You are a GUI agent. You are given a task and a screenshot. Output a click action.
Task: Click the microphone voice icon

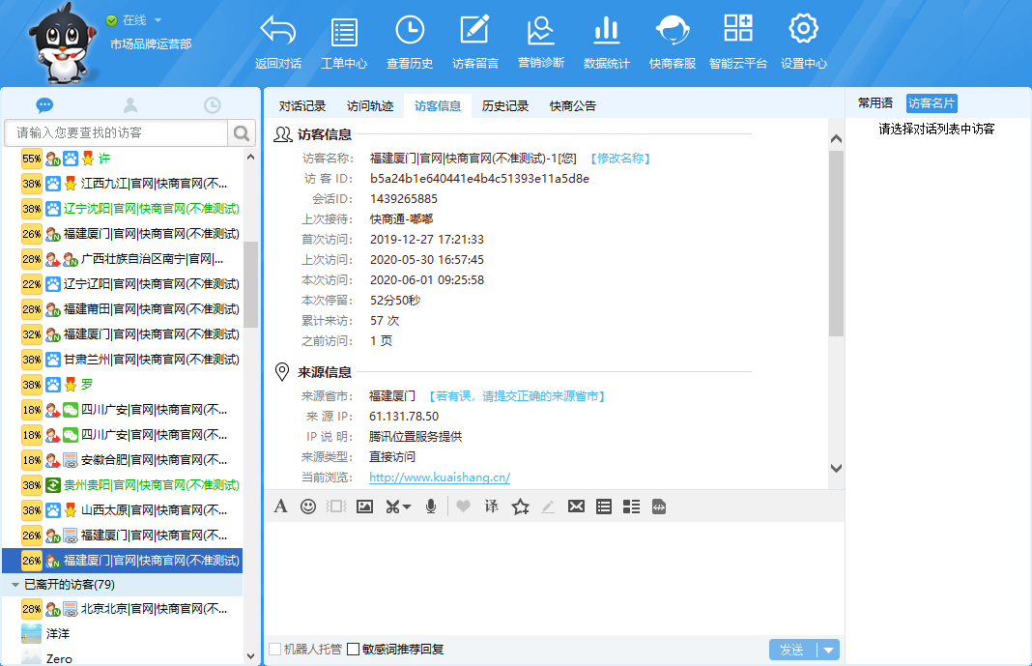tap(430, 507)
